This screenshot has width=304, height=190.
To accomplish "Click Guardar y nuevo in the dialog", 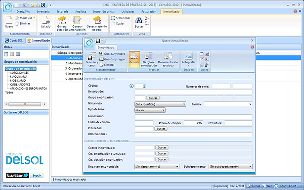I will tap(112, 54).
